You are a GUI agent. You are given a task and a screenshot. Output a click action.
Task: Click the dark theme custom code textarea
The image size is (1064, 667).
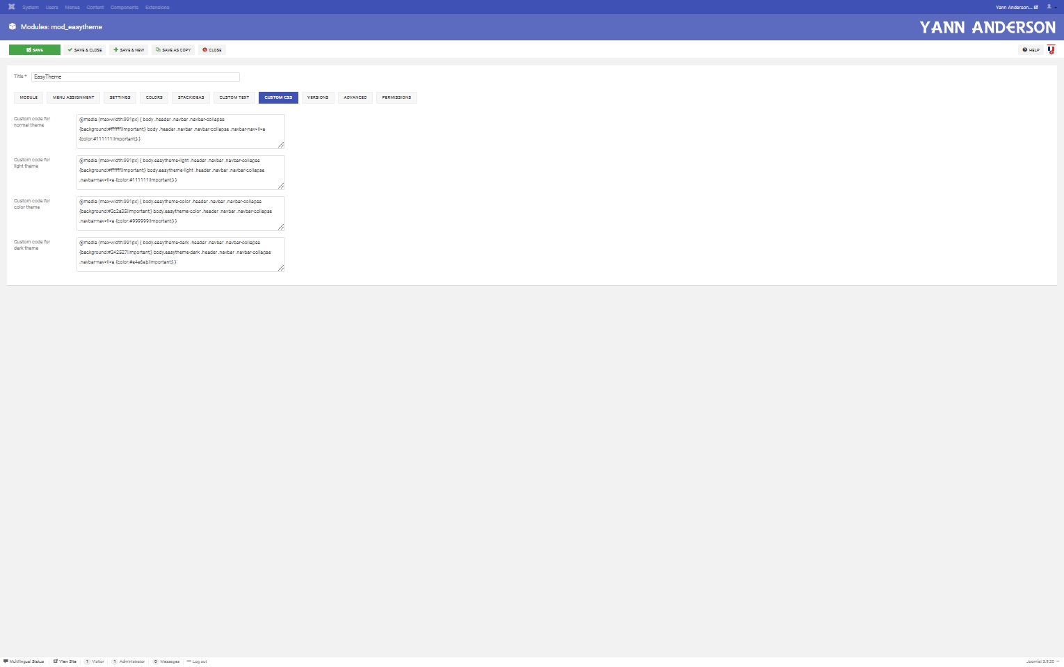[x=180, y=254]
